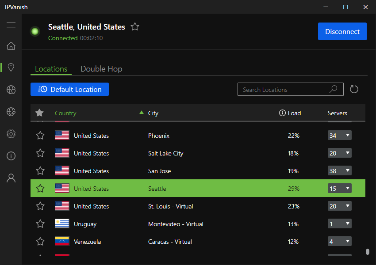
Task: Open the Locations pin sidebar icon
Action: (11, 67)
